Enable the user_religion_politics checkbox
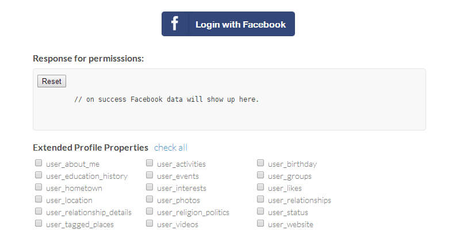 click(149, 212)
